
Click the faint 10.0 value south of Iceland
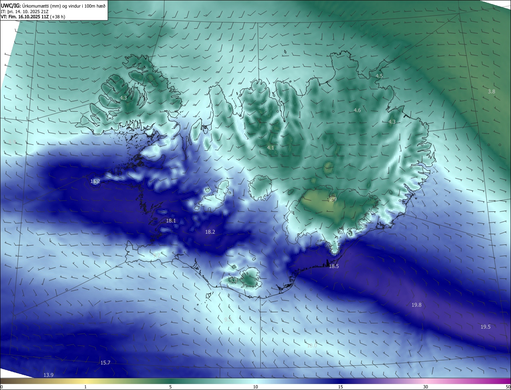[x=312, y=345]
